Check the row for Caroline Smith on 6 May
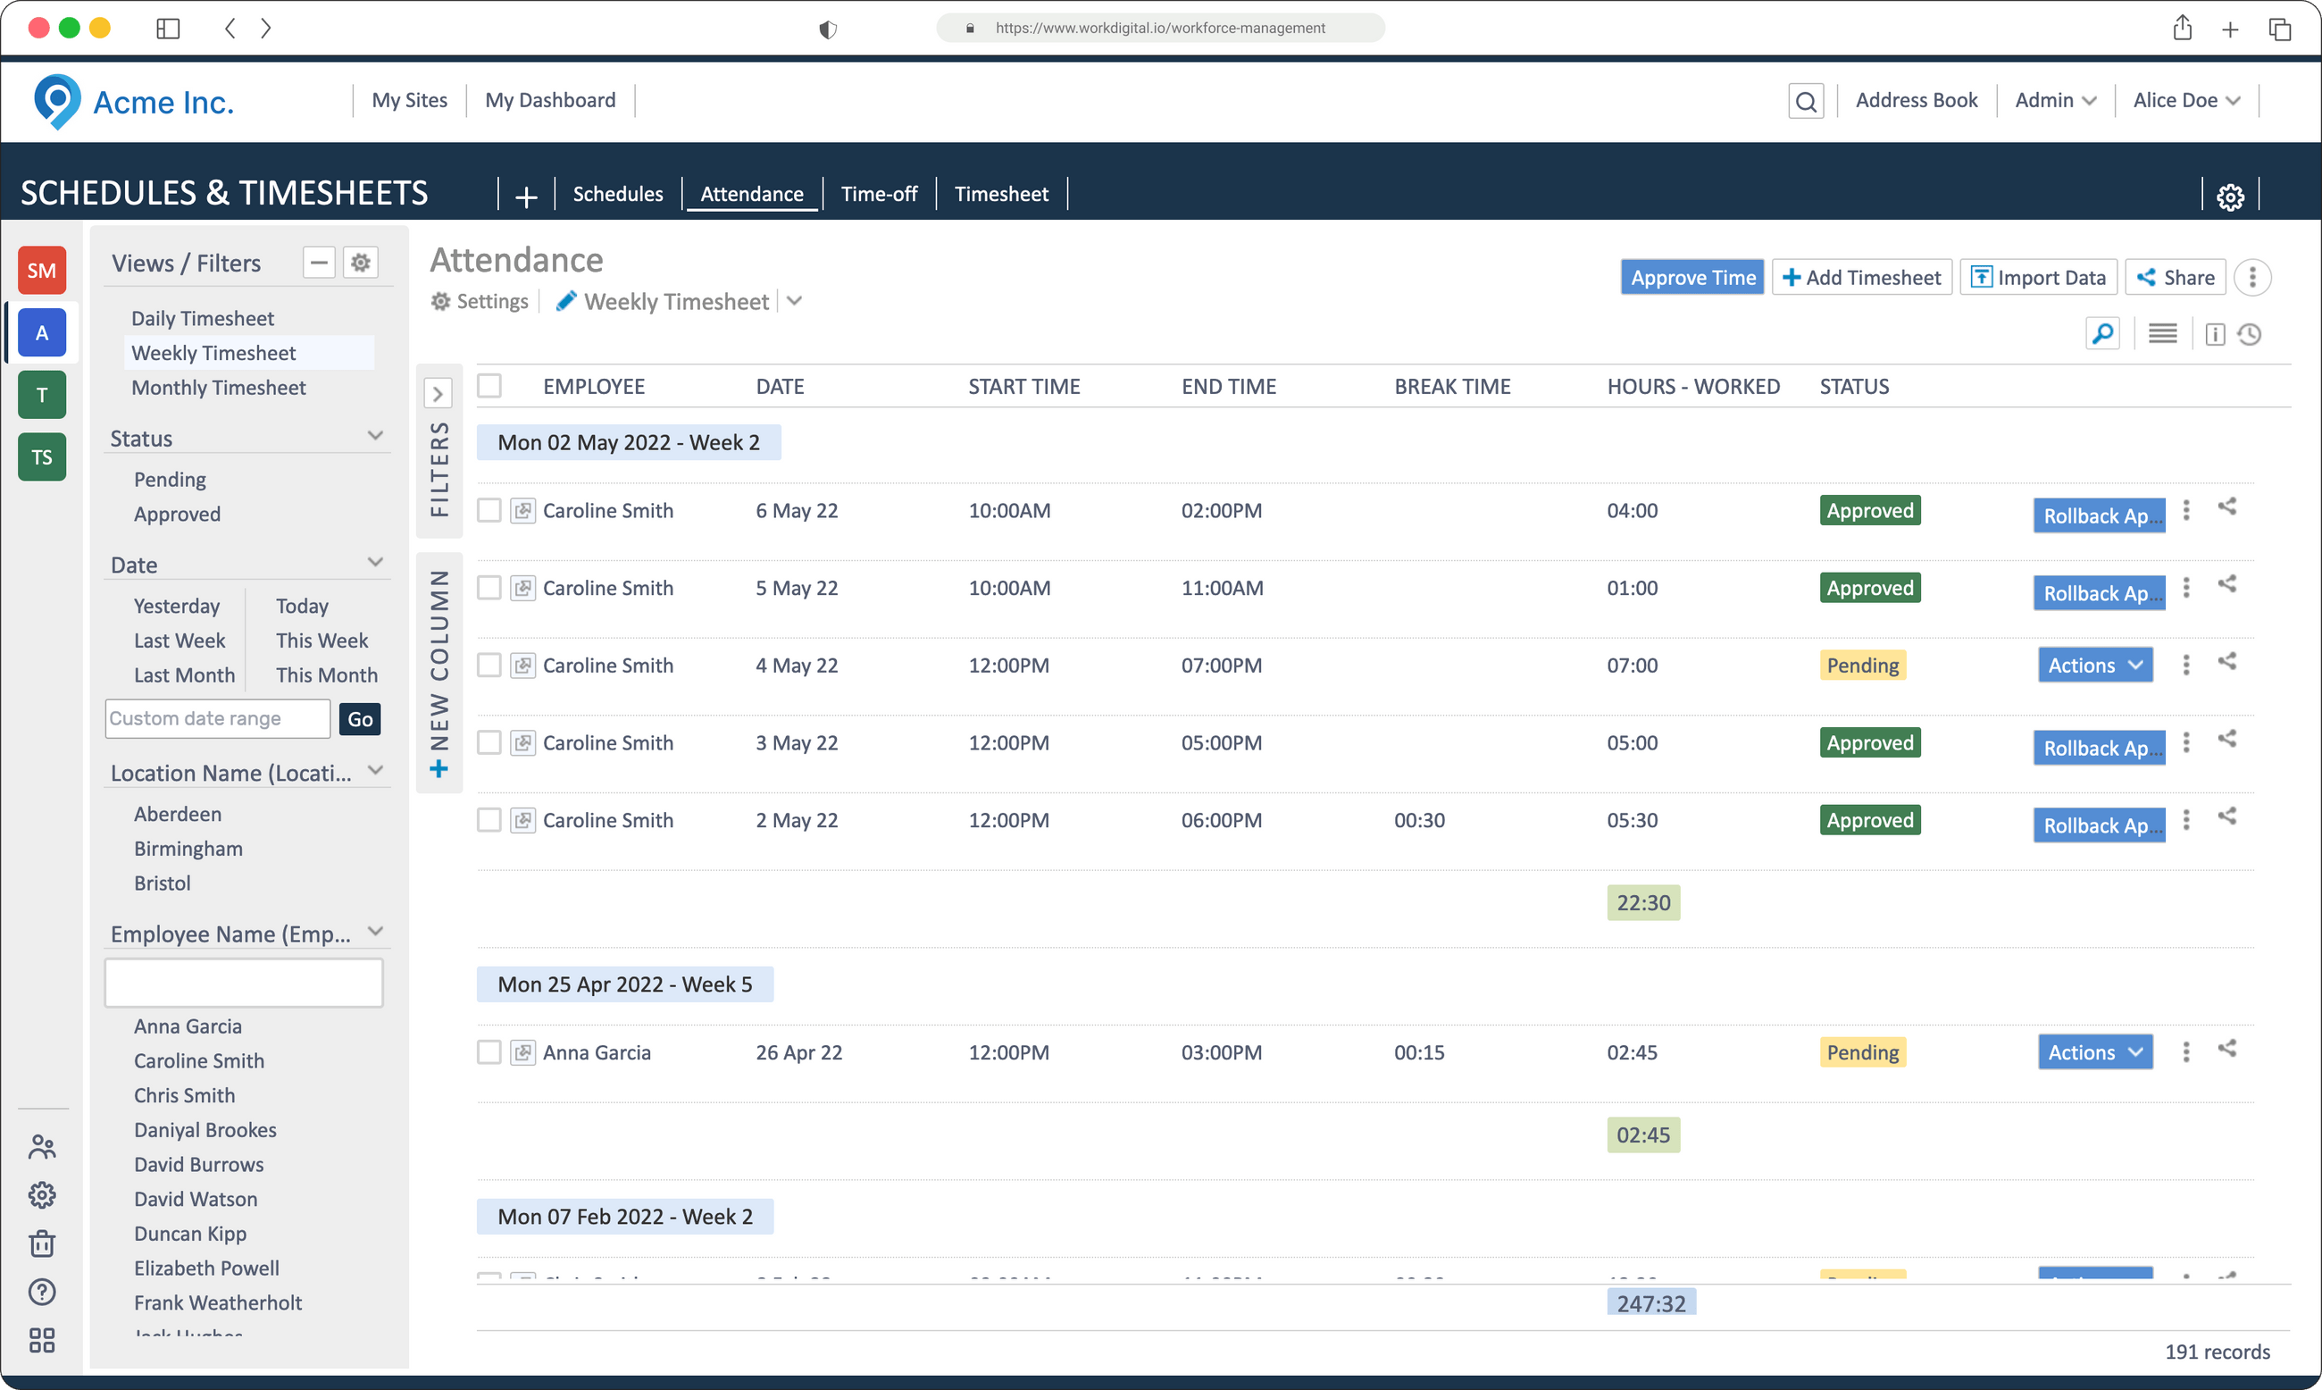The width and height of the screenshot is (2322, 1390). point(489,510)
